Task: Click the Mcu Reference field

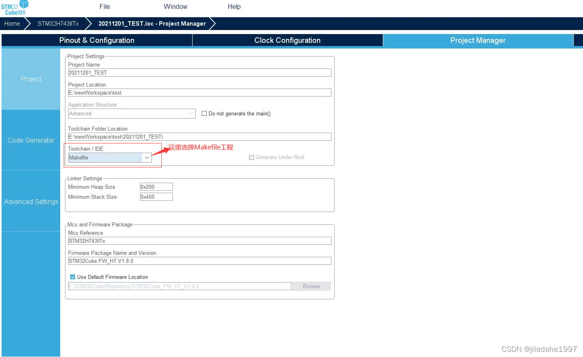Action: tap(199, 241)
